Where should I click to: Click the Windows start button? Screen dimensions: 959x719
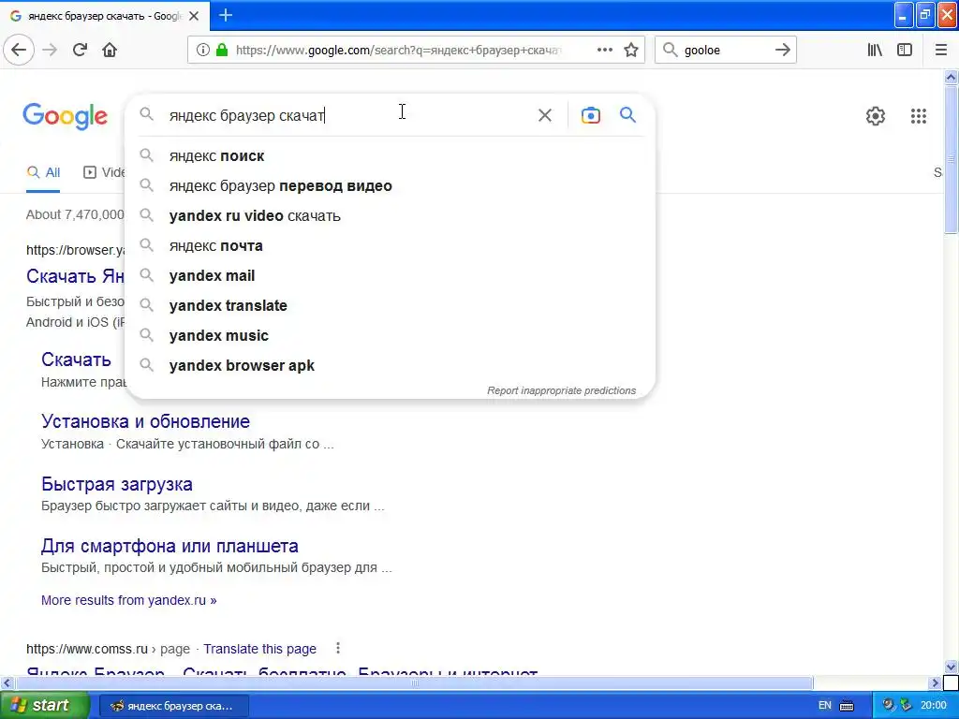[44, 705]
